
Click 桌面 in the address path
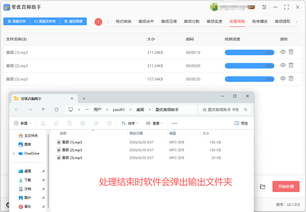(140, 110)
